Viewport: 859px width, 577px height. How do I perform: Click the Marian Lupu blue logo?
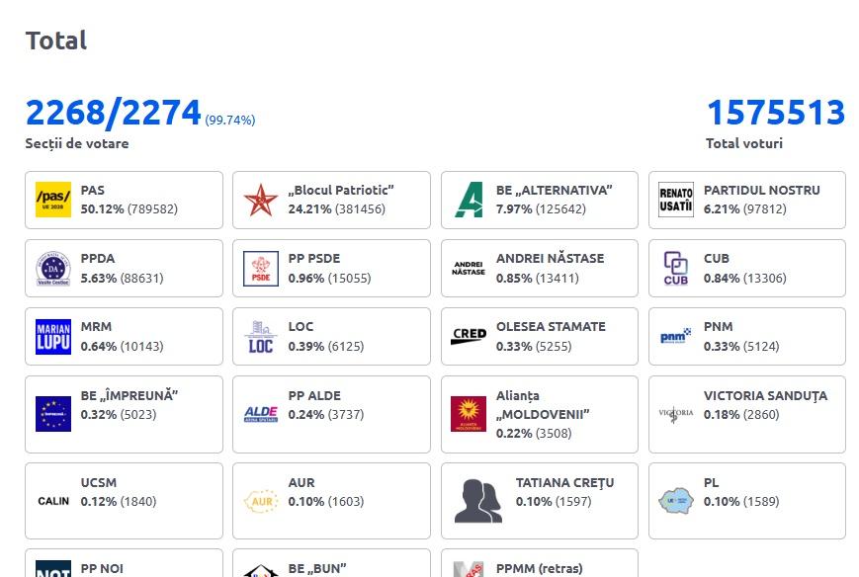coord(53,337)
